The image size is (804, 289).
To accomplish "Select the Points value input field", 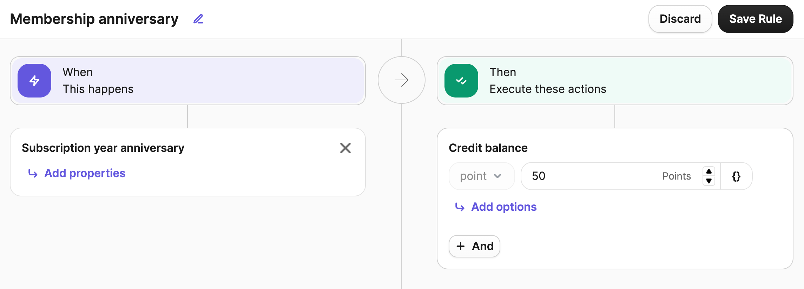I will coord(597,176).
